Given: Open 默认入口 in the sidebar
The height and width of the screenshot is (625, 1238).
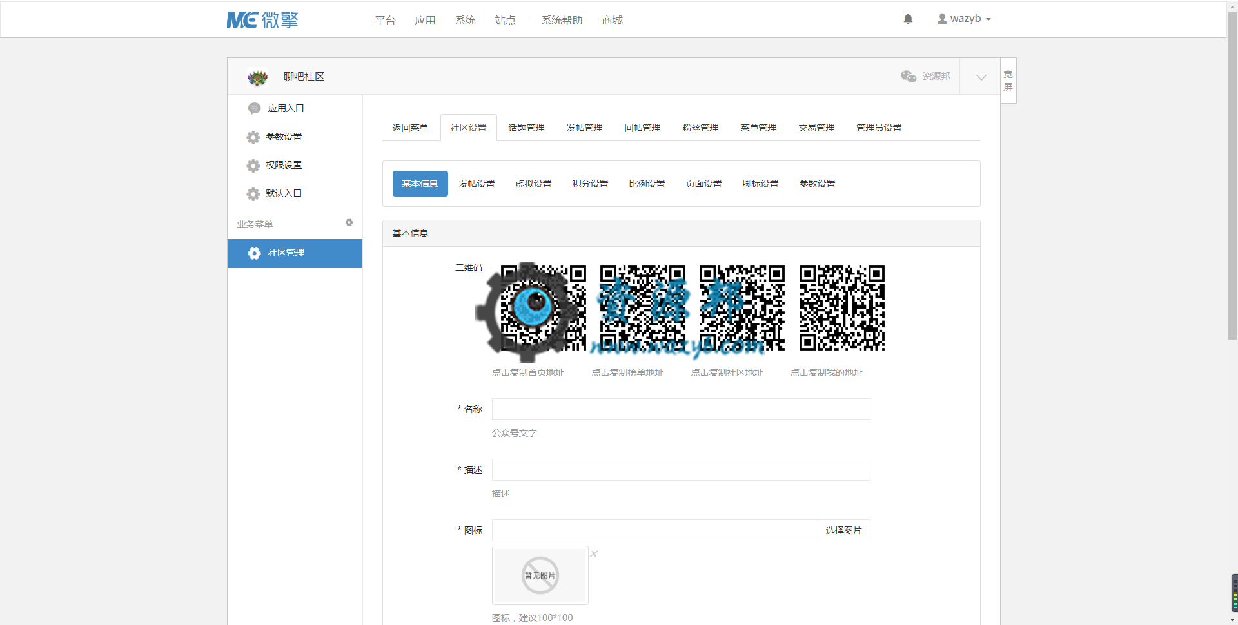Looking at the screenshot, I should point(295,193).
